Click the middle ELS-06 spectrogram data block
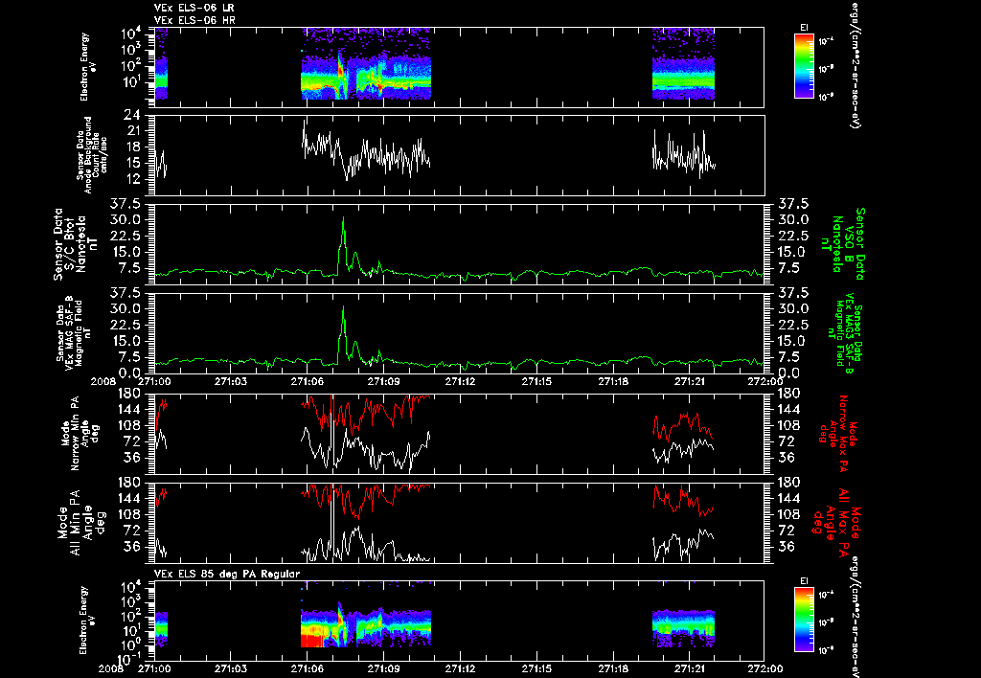Image resolution: width=981 pixels, height=678 pixels. (x=366, y=63)
